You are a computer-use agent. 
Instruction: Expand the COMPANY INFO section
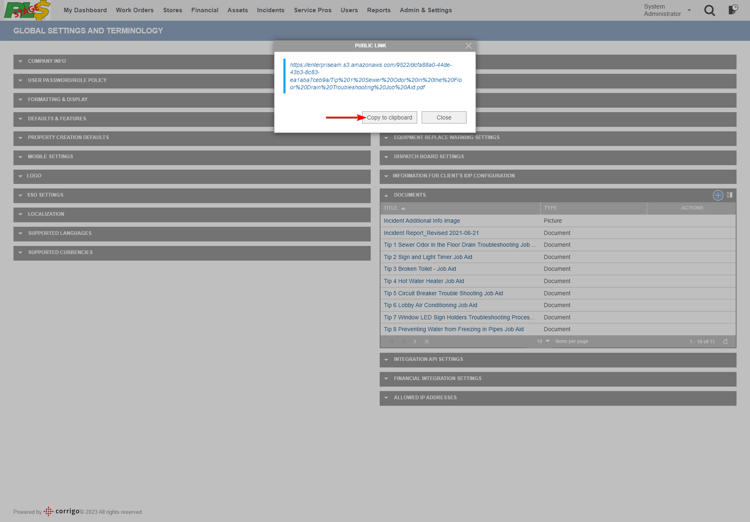46,61
